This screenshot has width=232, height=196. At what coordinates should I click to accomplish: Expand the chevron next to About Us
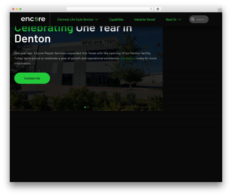180,19
